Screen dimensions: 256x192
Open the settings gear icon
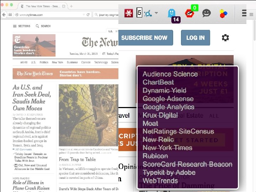tap(225, 38)
